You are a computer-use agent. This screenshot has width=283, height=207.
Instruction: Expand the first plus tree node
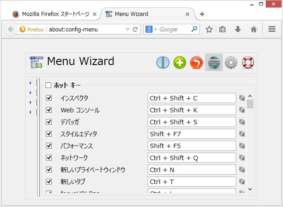click(x=31, y=83)
